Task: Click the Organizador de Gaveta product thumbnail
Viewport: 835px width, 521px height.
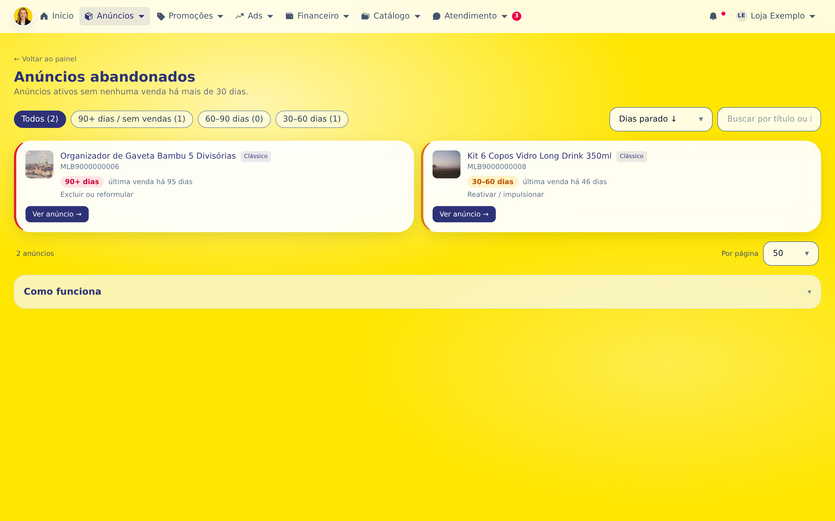Action: 39,164
